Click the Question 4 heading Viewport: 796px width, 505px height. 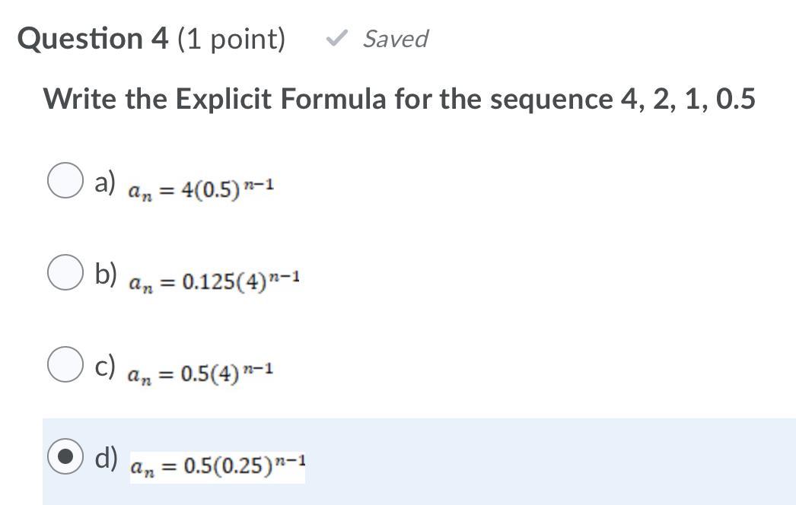click(93, 39)
